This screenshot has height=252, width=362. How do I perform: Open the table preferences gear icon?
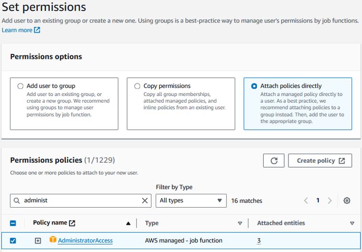pyautogui.click(x=347, y=200)
